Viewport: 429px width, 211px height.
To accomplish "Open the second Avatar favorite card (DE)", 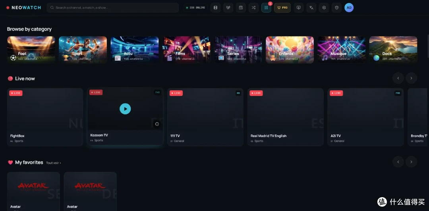I will click(90, 191).
